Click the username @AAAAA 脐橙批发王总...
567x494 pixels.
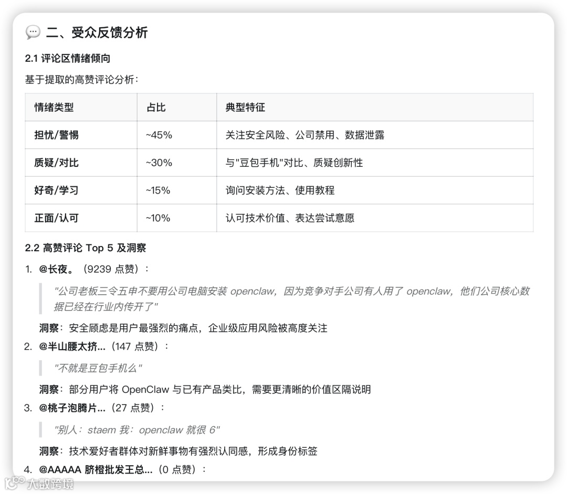click(96, 469)
